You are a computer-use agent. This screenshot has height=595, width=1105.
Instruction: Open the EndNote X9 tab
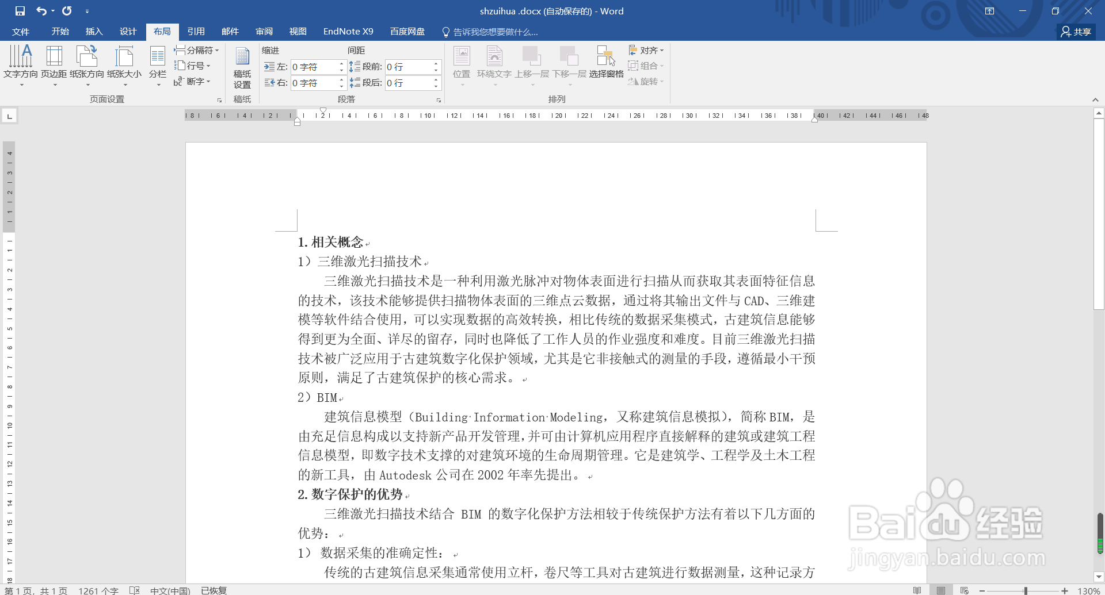[x=348, y=32]
